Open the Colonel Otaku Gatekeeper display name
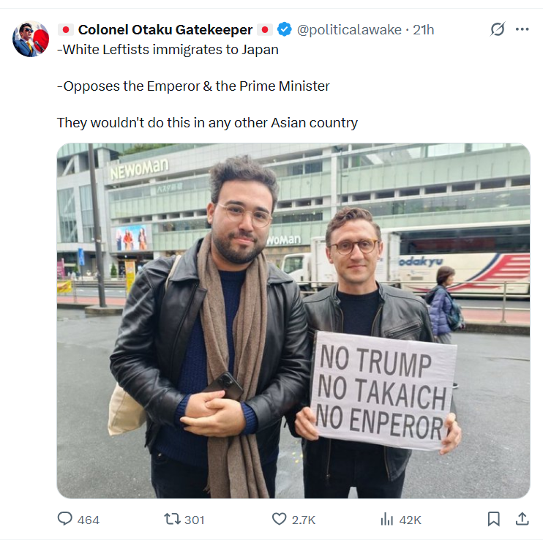The image size is (543, 546). (x=165, y=30)
